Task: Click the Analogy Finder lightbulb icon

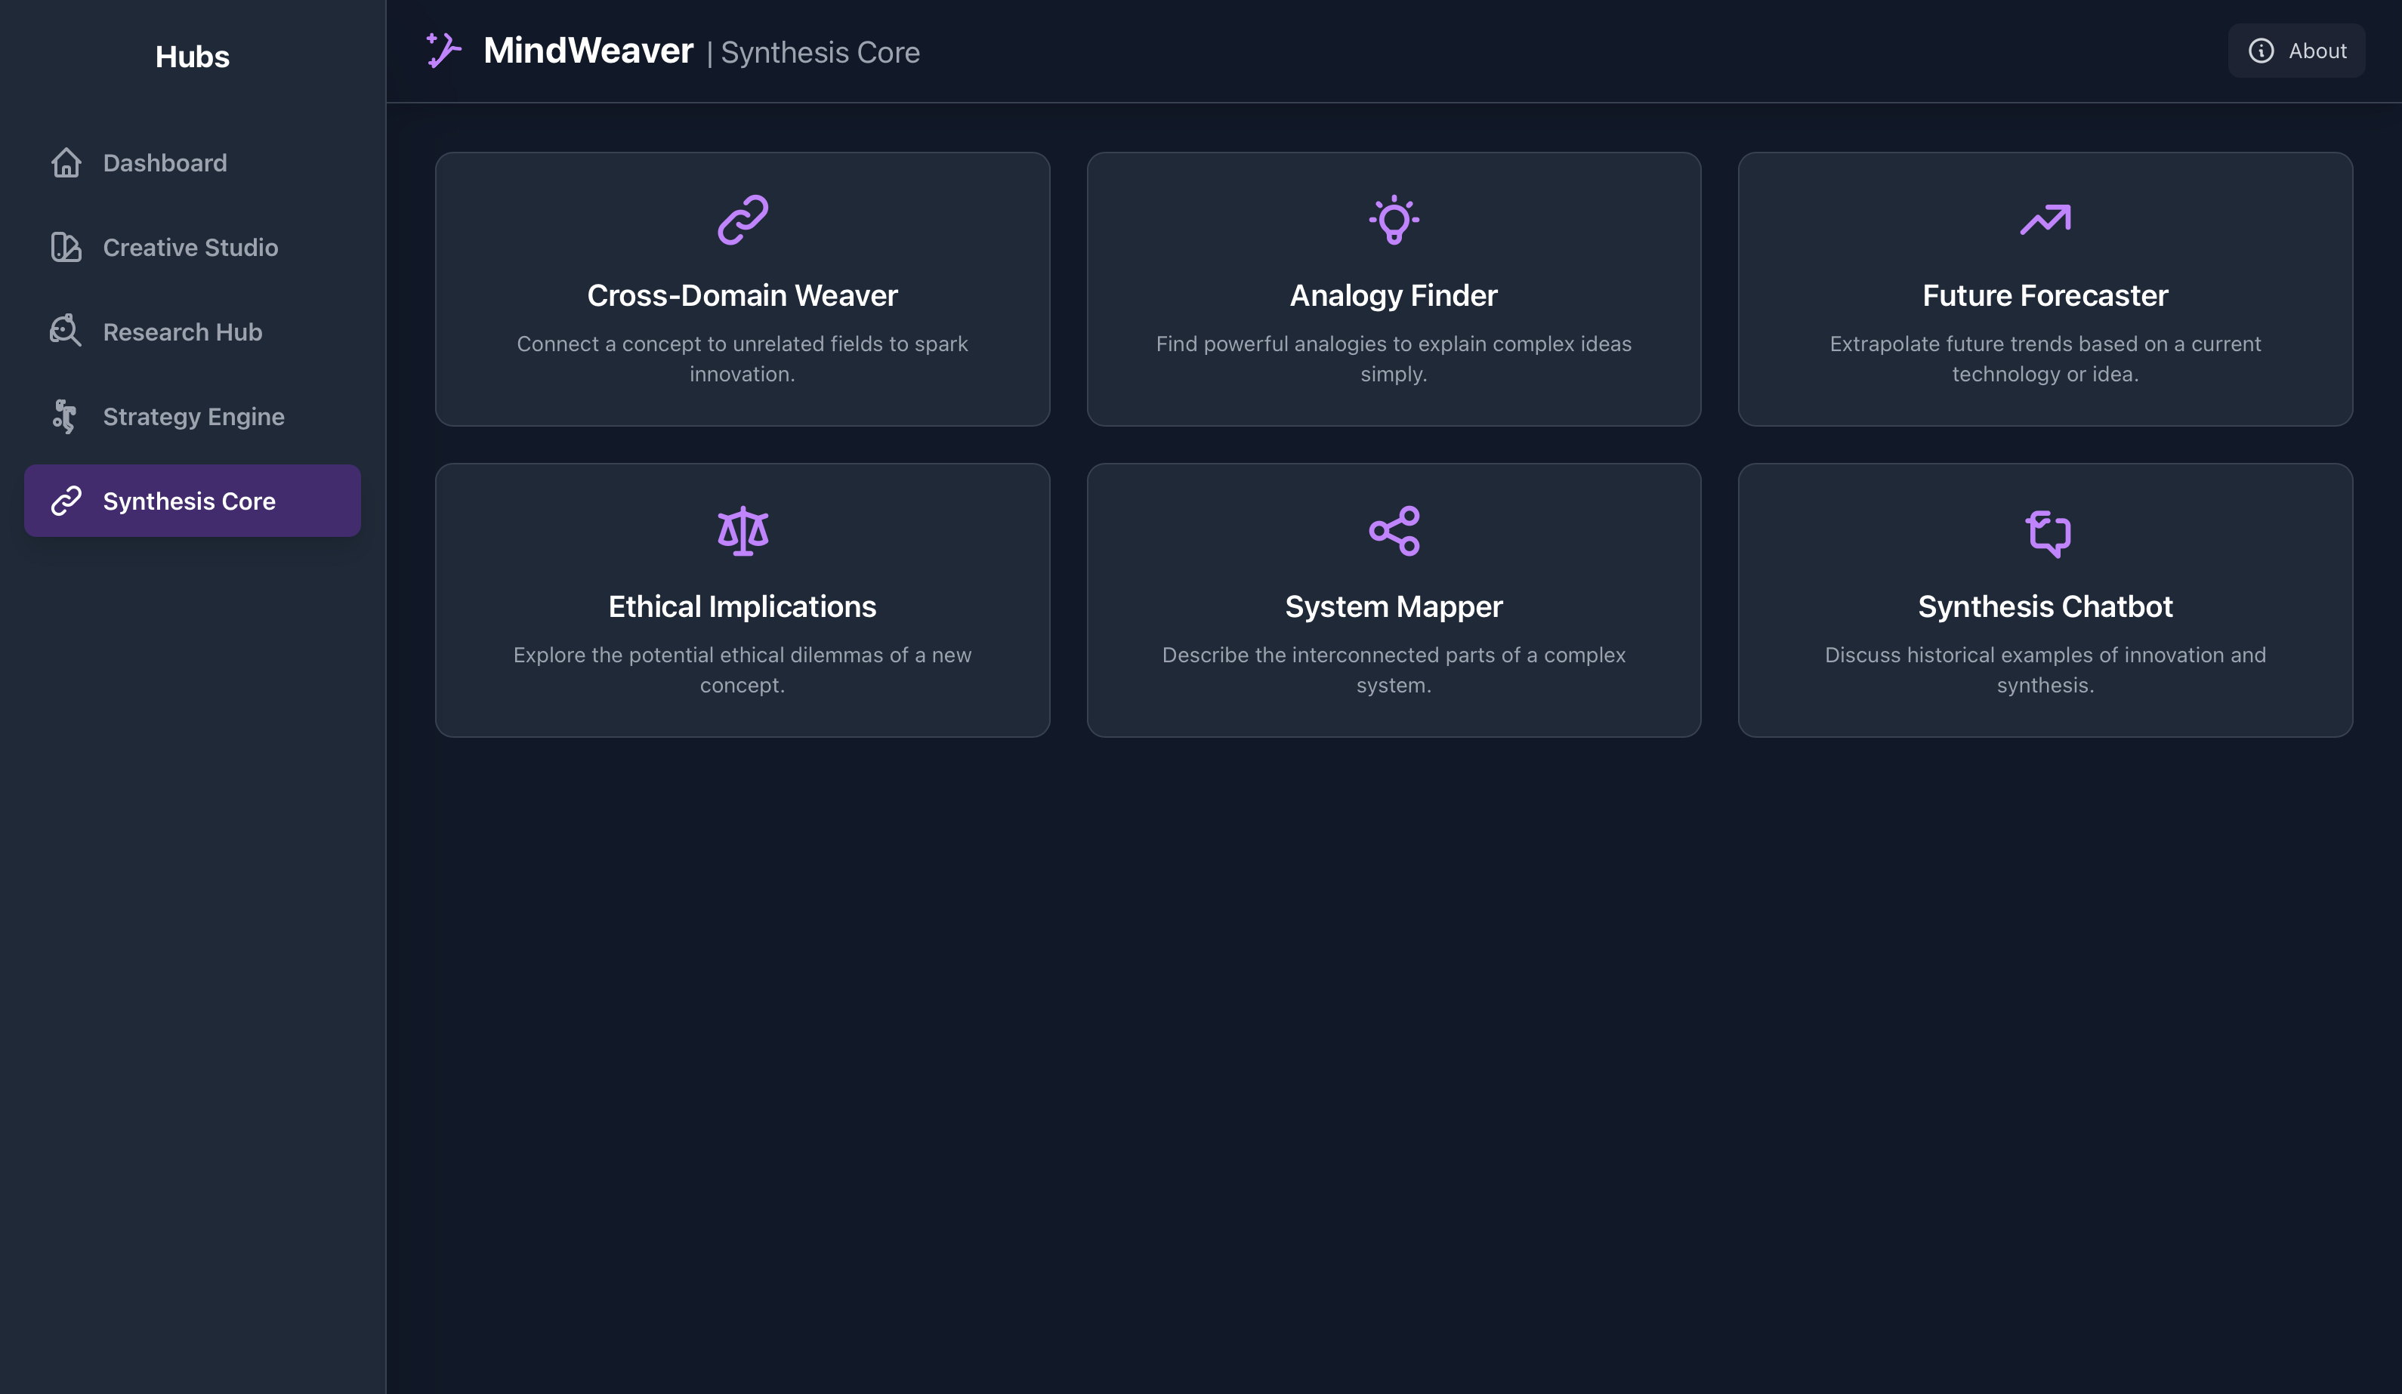Action: coord(1394,219)
